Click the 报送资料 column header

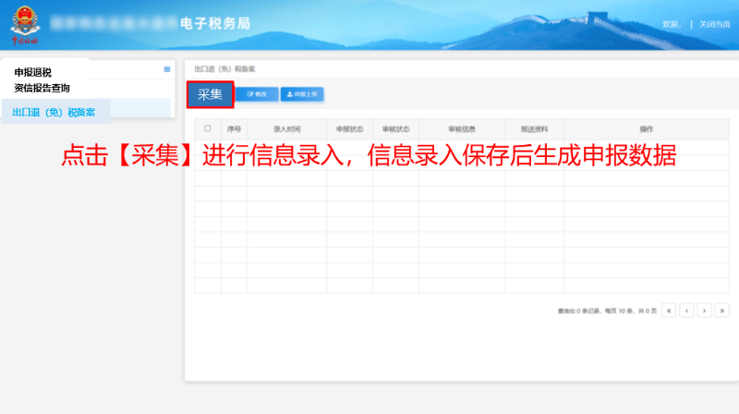pos(534,129)
